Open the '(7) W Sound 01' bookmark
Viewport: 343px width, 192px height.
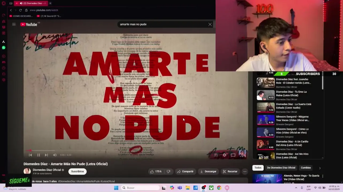coord(49,16)
